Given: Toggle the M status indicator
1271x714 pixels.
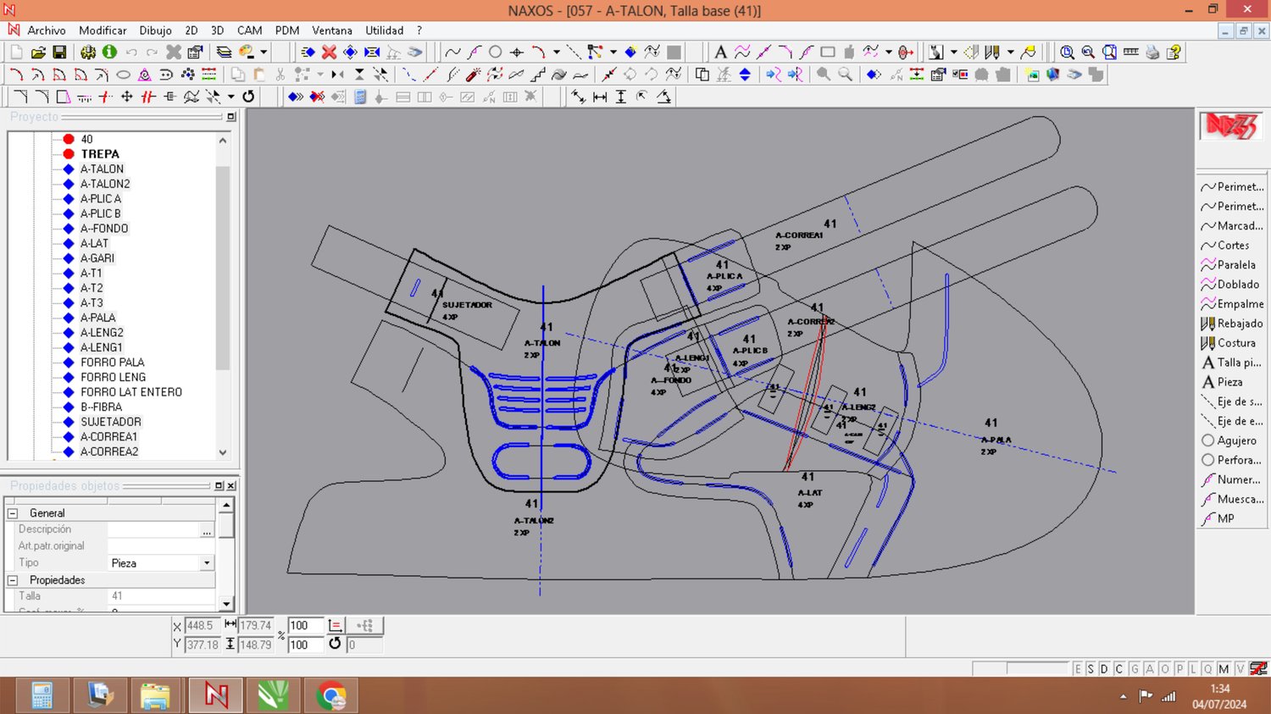Looking at the screenshot, I should 1224,669.
